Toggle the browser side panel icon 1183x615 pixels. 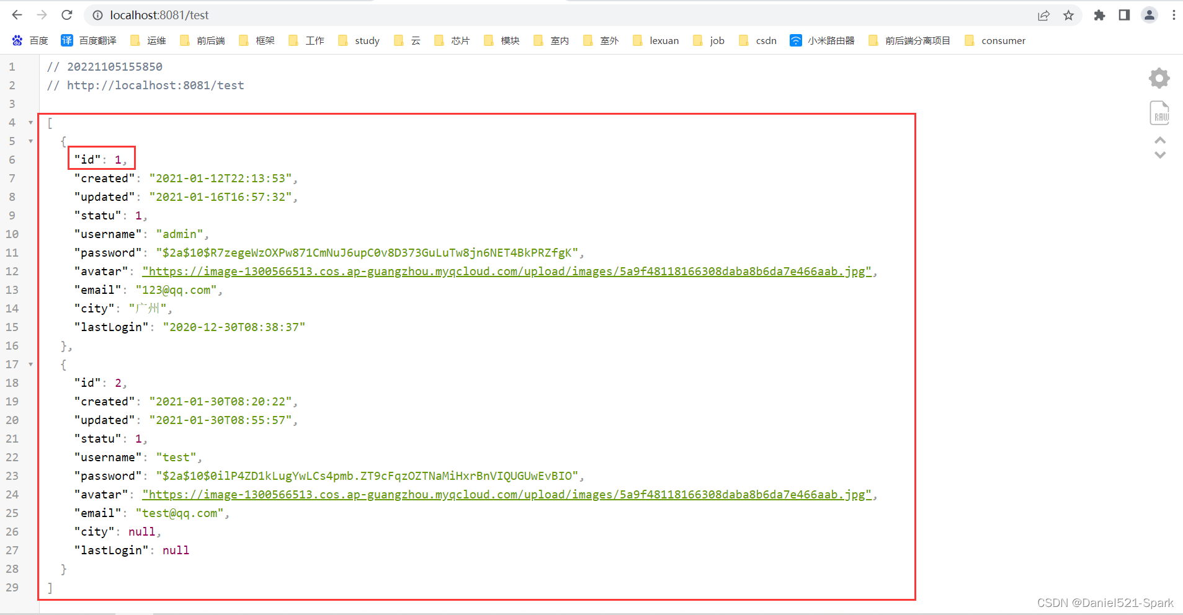click(1124, 15)
